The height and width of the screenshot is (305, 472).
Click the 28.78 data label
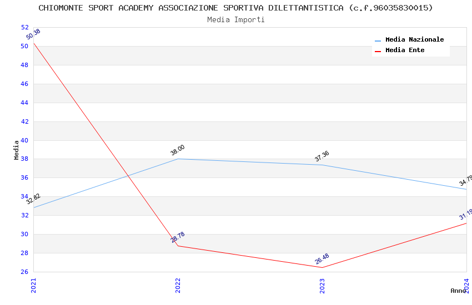click(178, 237)
